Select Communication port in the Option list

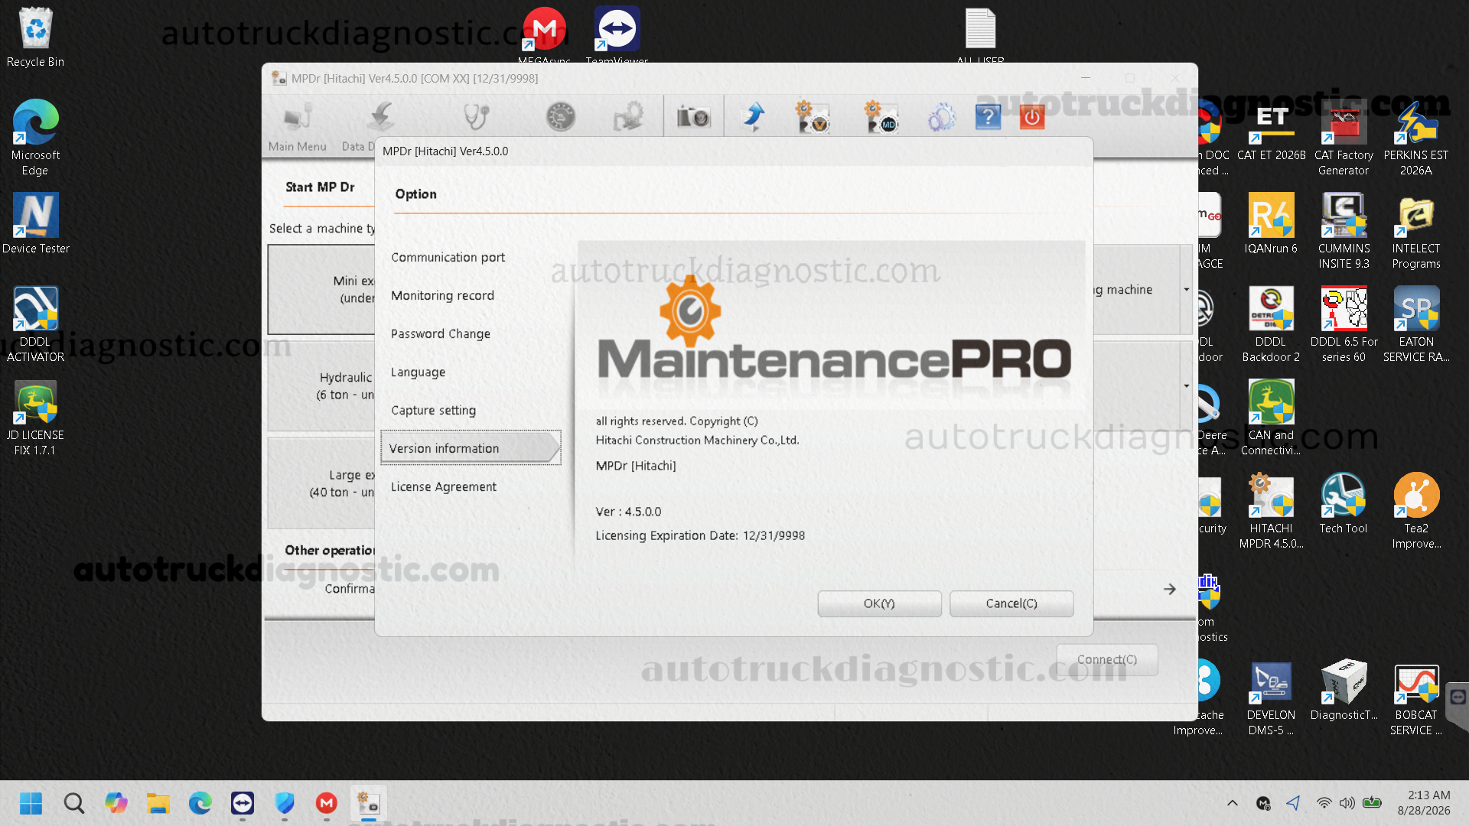(448, 257)
